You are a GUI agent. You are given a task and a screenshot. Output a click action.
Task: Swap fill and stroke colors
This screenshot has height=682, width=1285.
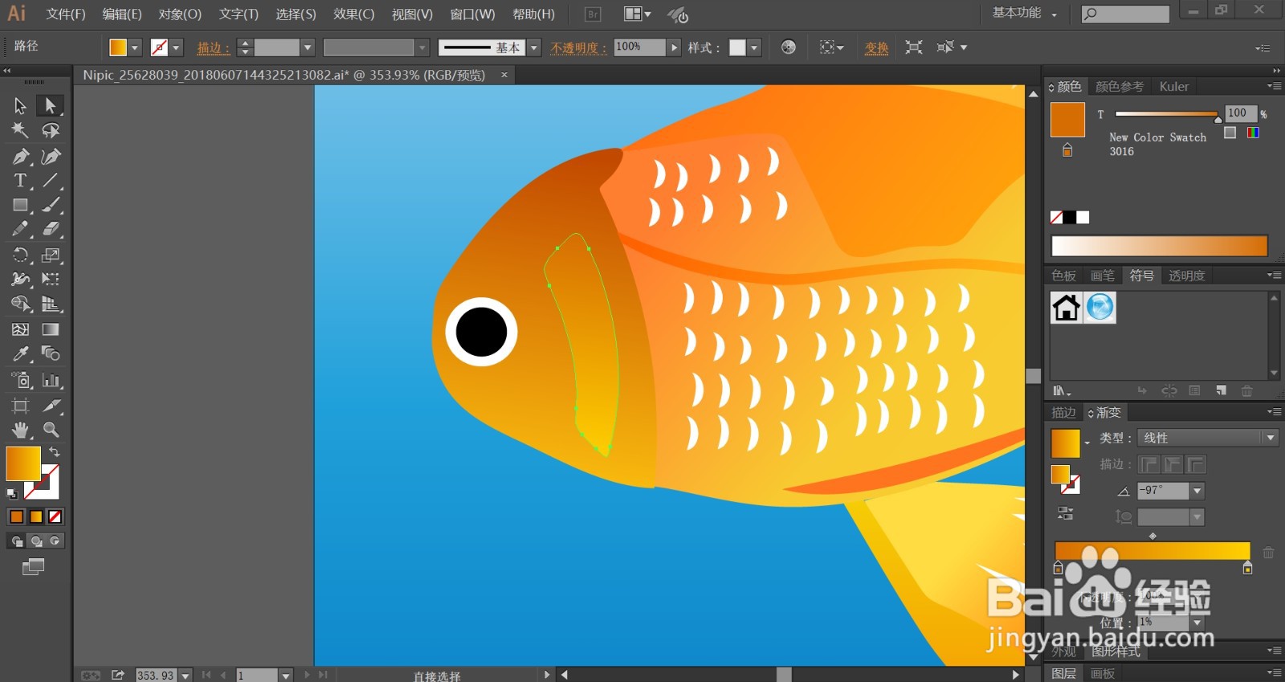pos(55,452)
